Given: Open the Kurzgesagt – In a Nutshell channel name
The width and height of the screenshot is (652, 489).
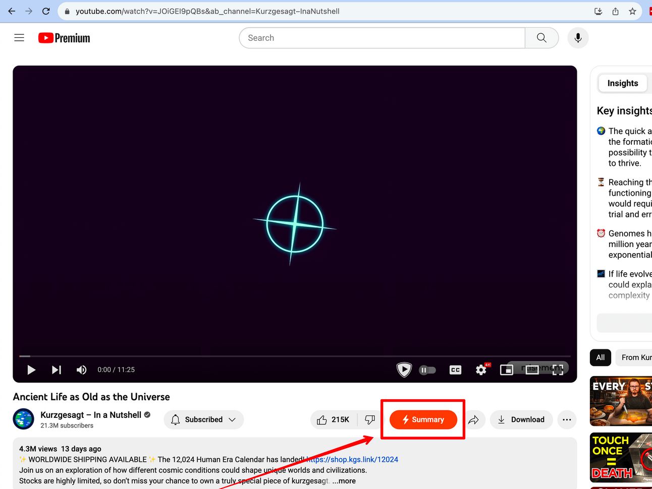Looking at the screenshot, I should click(x=91, y=415).
